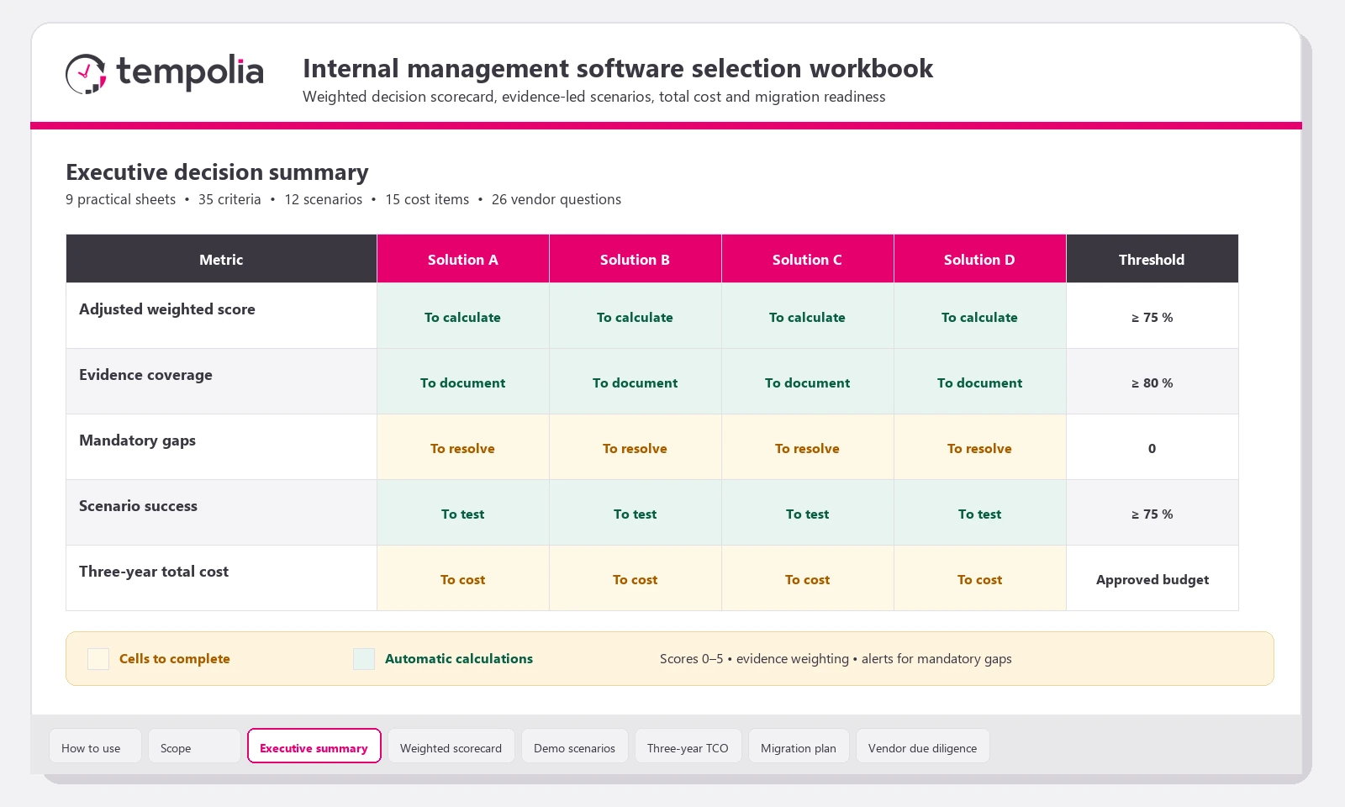Click the Automatic calculations legend label
Image resolution: width=1345 pixels, height=807 pixels.
459,659
